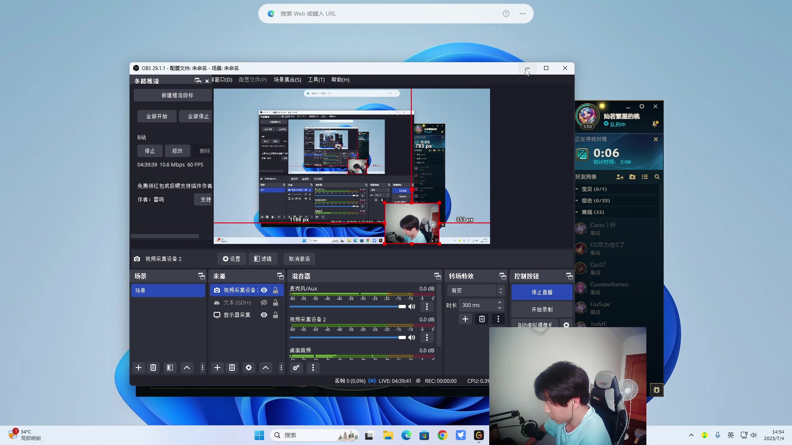Open League client settings gear
The image size is (792, 445).
[642, 106]
